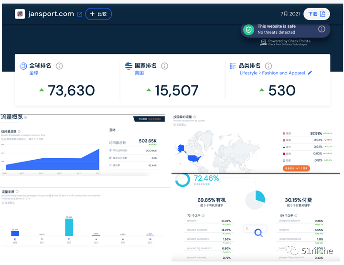Click the country rank value 15,507
The image size is (344, 265).
coord(177,91)
